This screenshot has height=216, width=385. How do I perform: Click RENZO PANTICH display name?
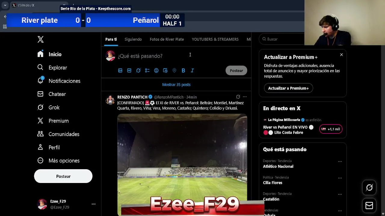[x=132, y=97]
